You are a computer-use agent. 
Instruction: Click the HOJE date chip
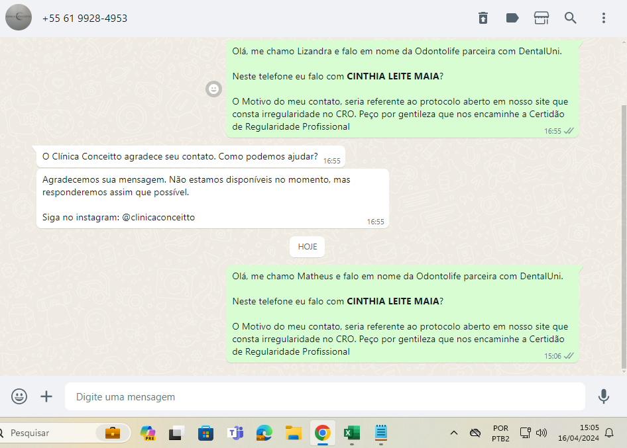tap(307, 247)
